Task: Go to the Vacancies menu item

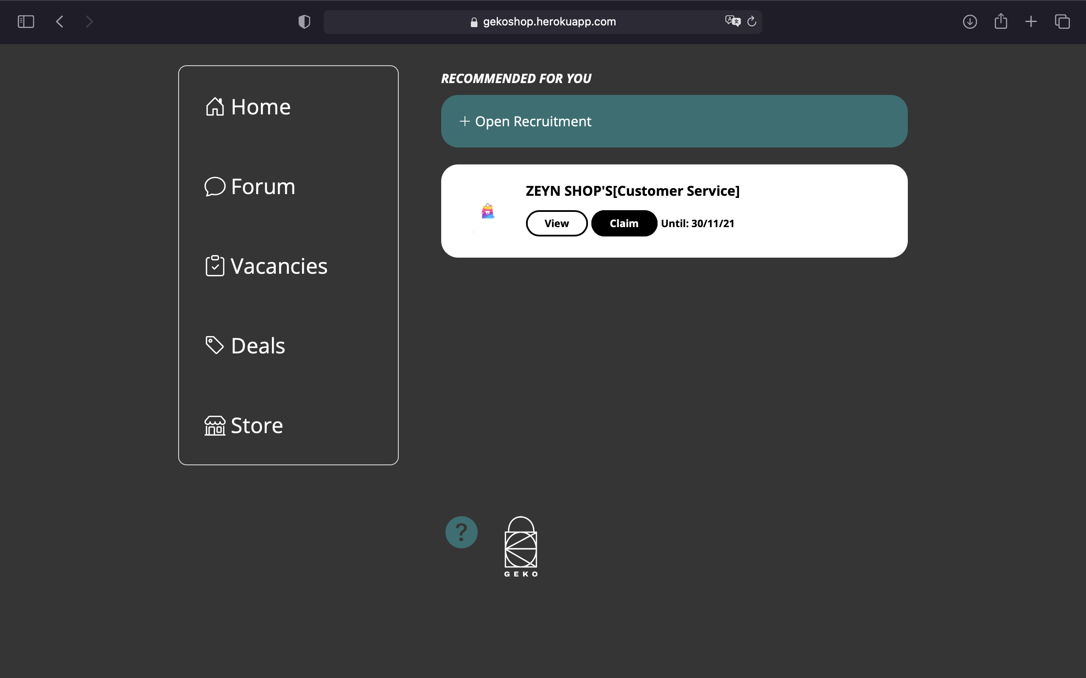Action: [x=279, y=267]
